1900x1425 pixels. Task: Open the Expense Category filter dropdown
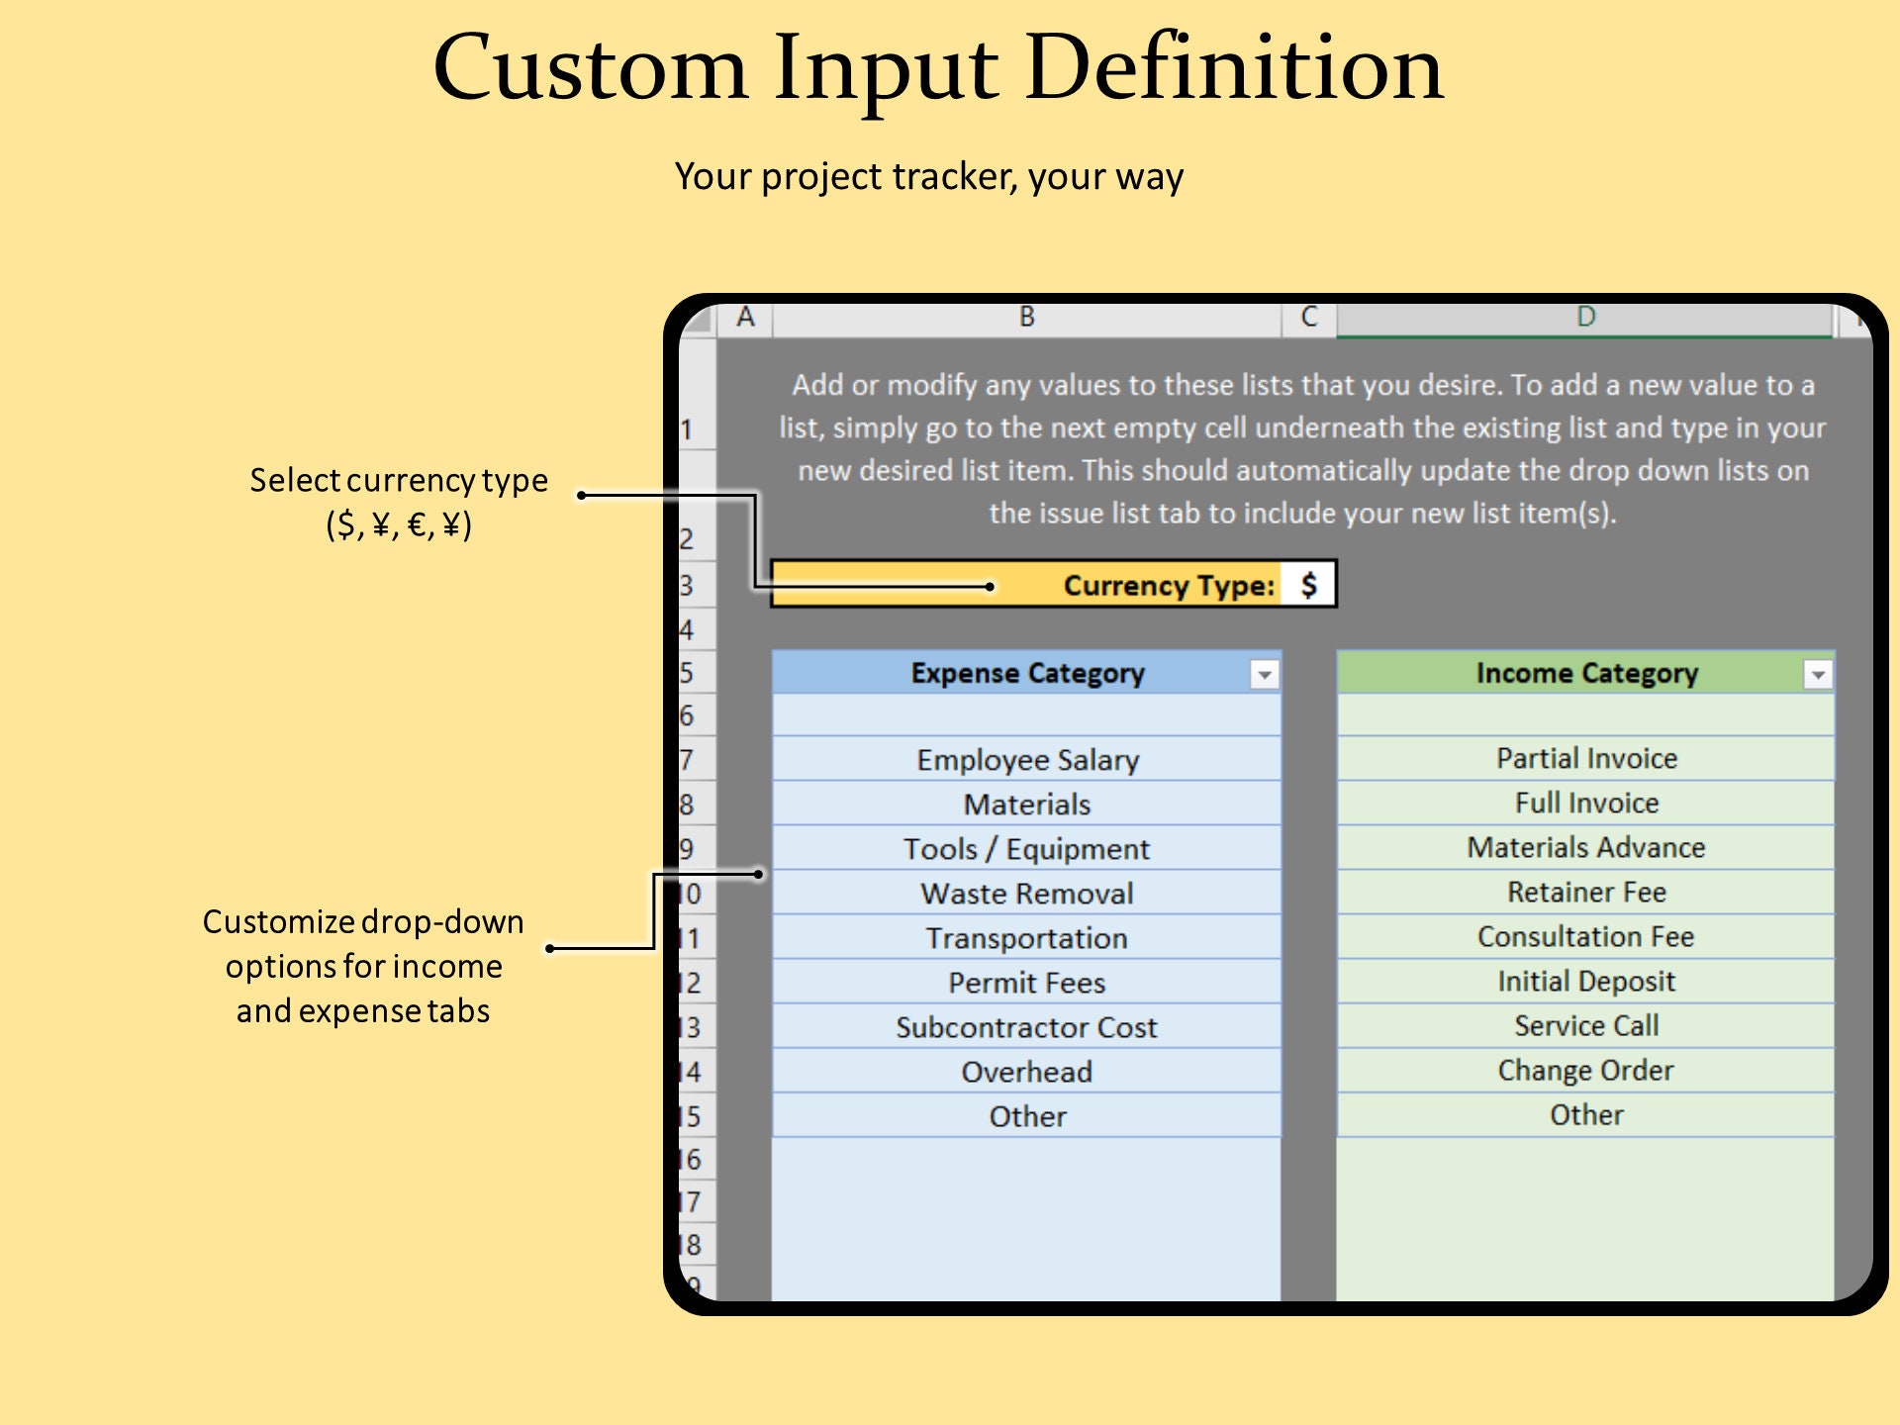coord(1264,675)
